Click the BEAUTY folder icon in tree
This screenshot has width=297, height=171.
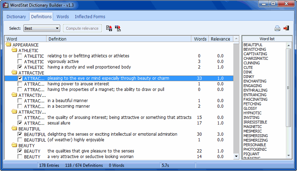tap(14, 145)
